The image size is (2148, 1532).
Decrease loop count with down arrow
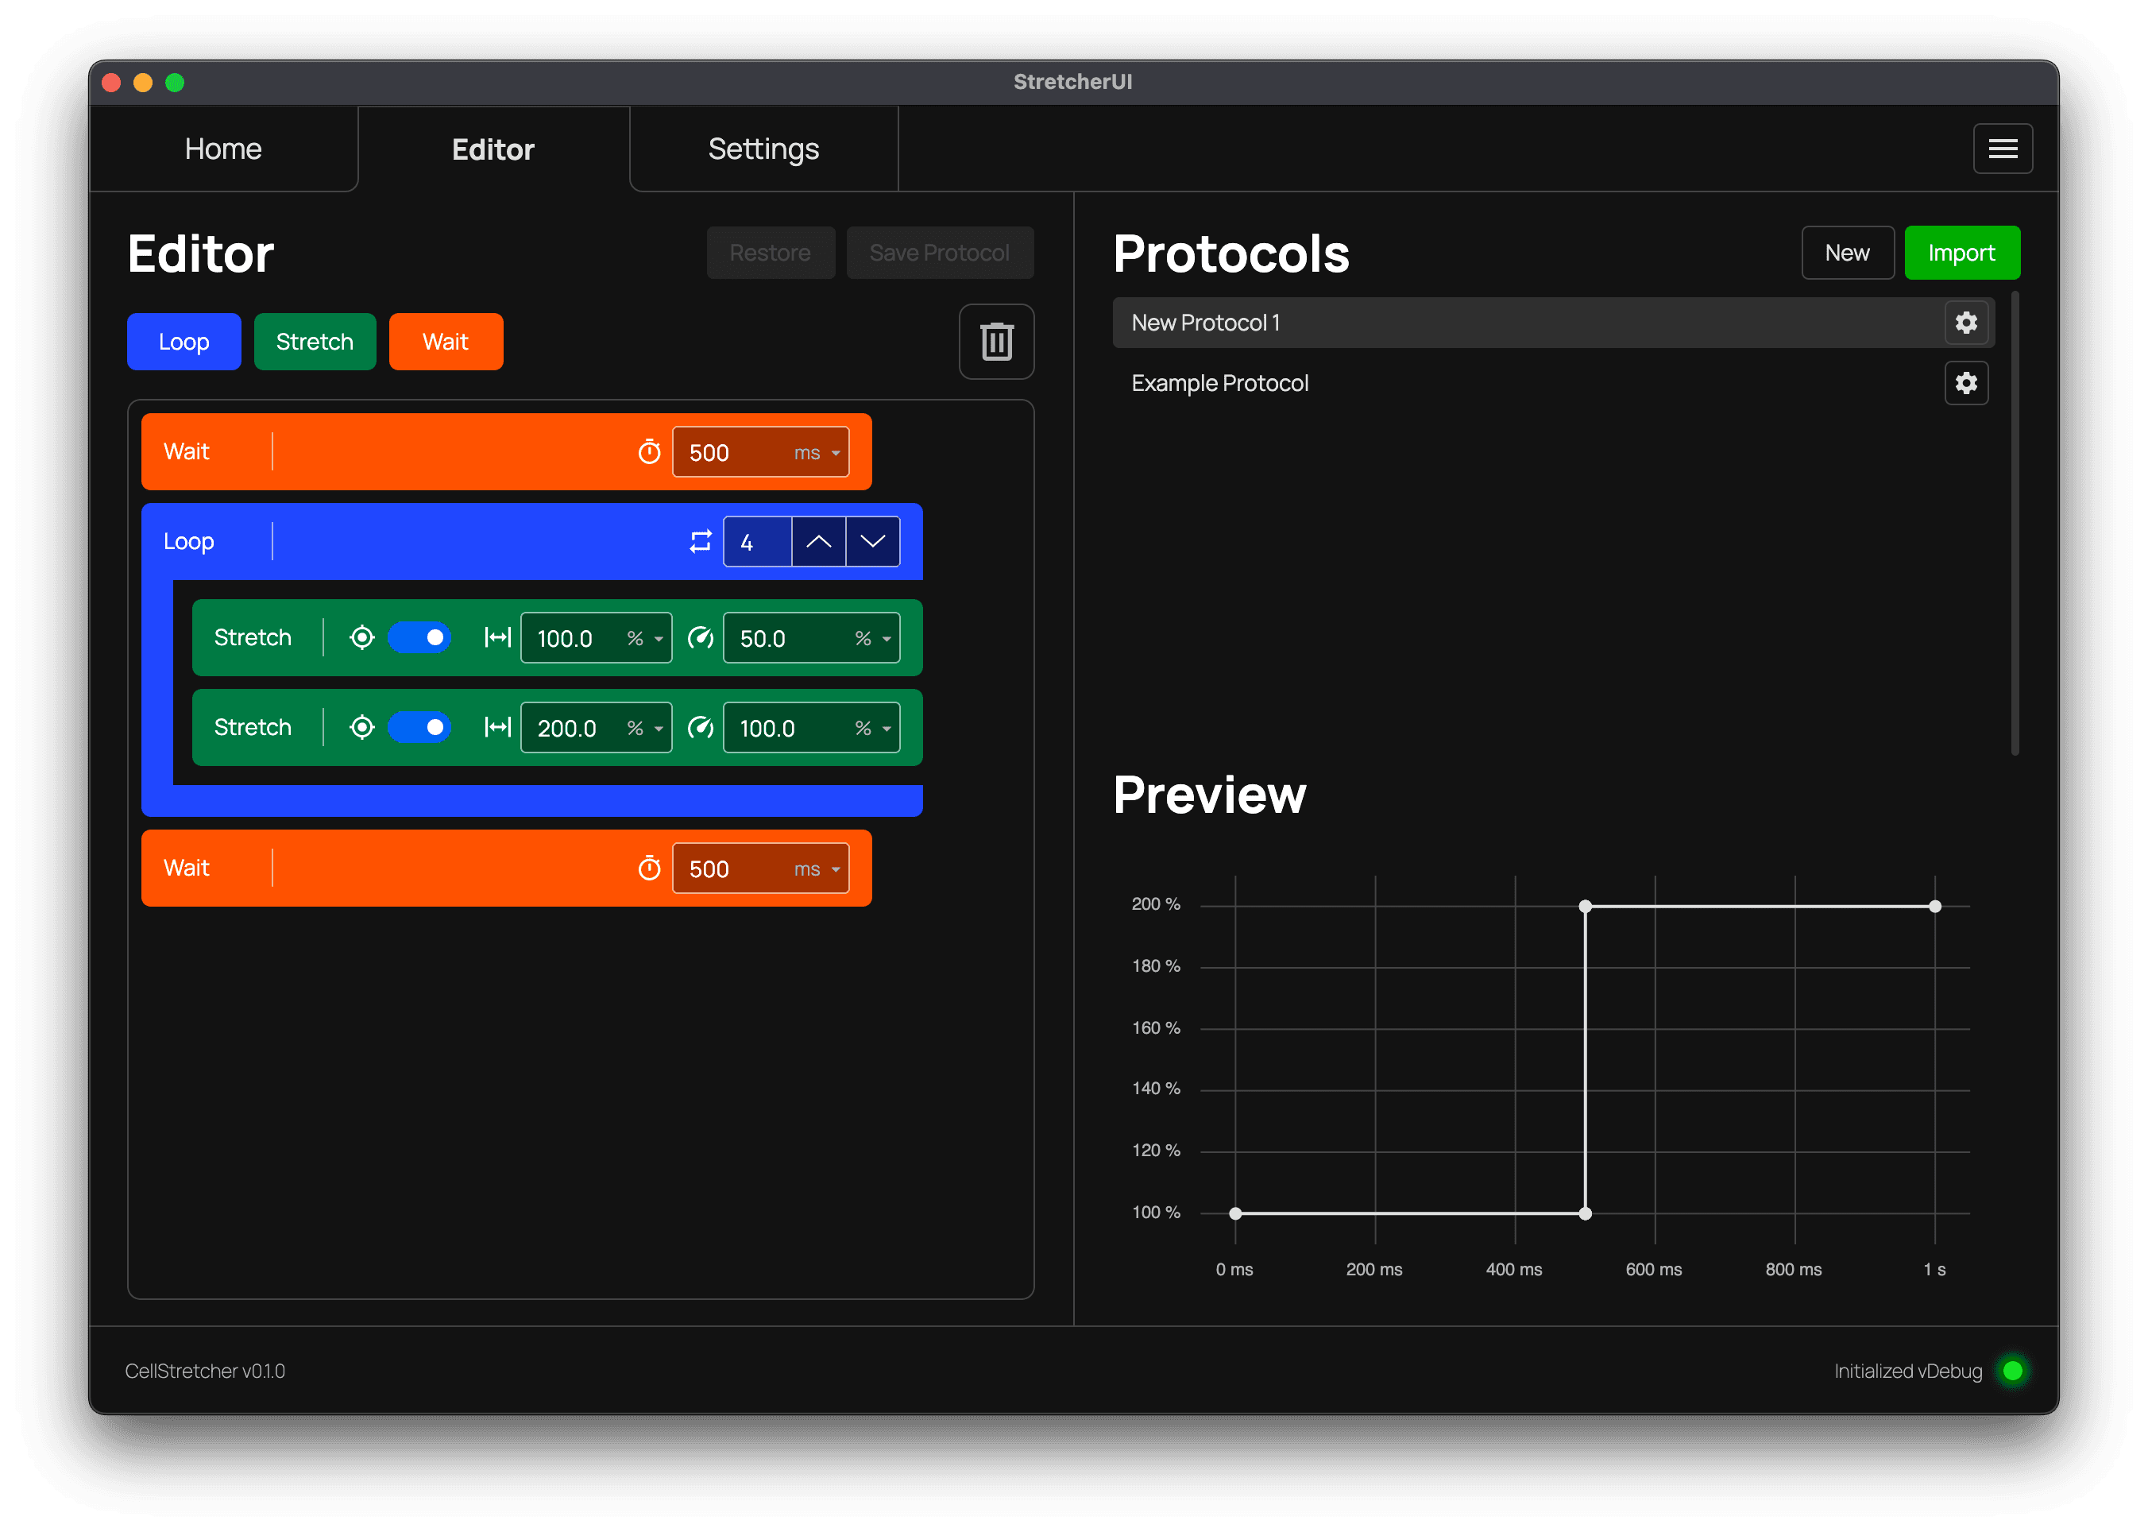(x=872, y=541)
